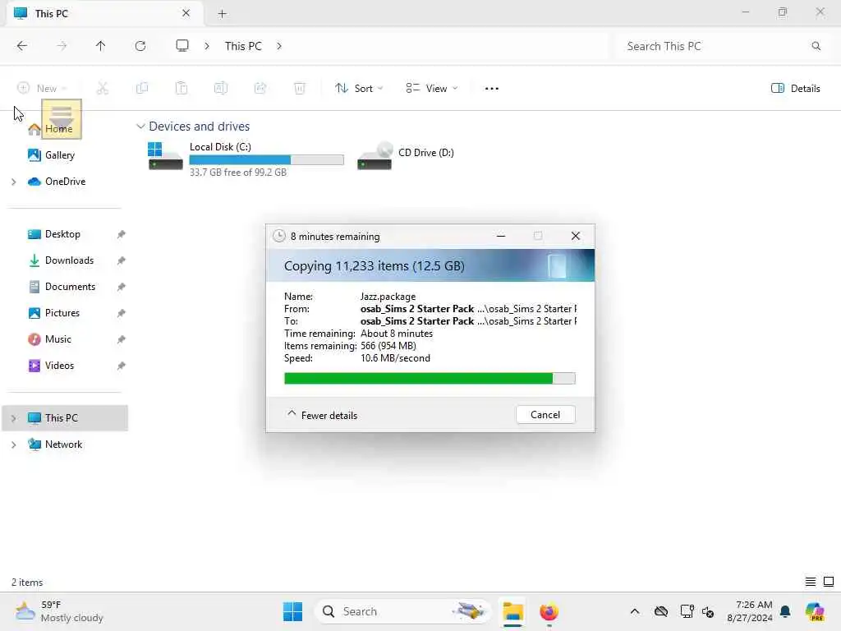Open the weather widget 59°F
Screen dimensions: 841x631
59,611
